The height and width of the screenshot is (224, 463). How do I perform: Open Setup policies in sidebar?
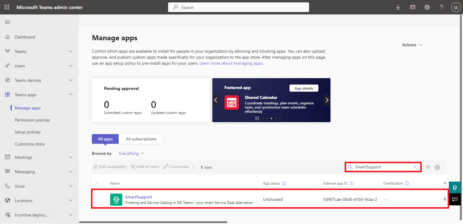(x=28, y=132)
